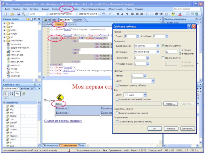Image resolution: width=206 pixels, height=154 pixels.
Task: Switch to 'Свойства CSS' tab
Action: point(27,89)
